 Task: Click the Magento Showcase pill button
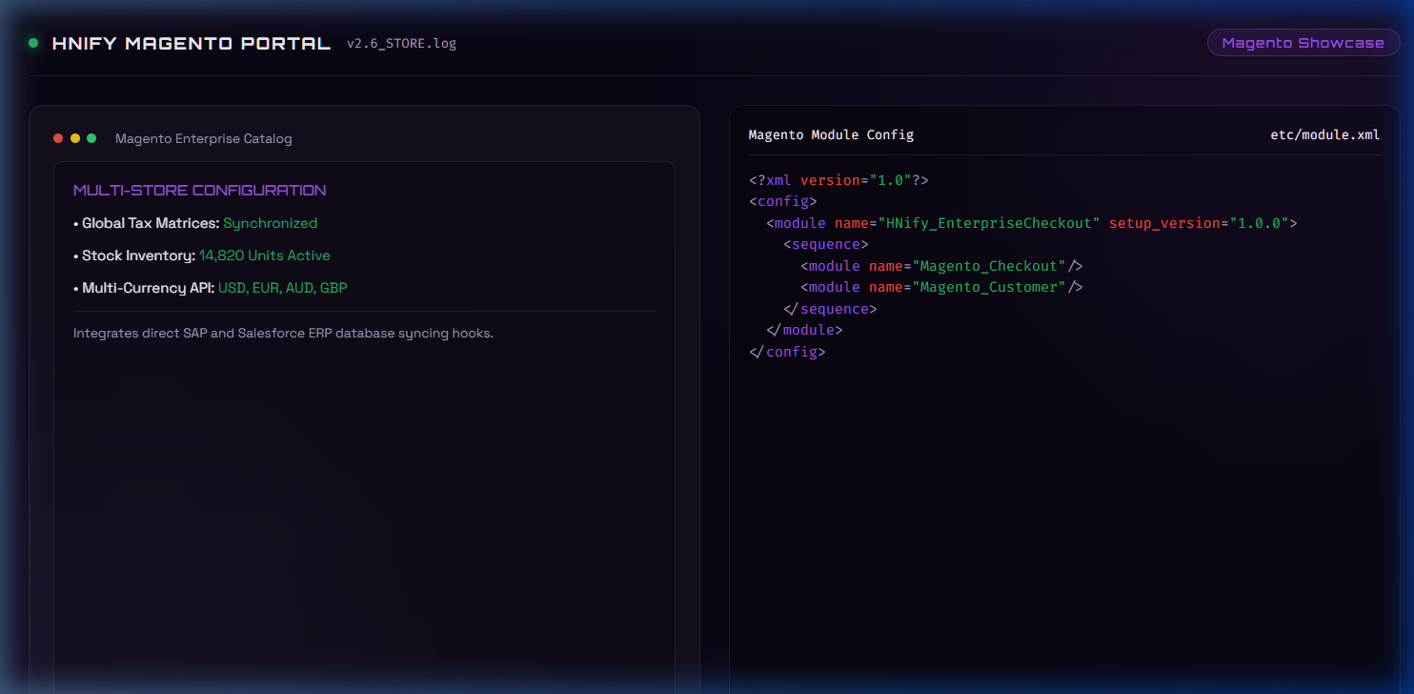1303,43
